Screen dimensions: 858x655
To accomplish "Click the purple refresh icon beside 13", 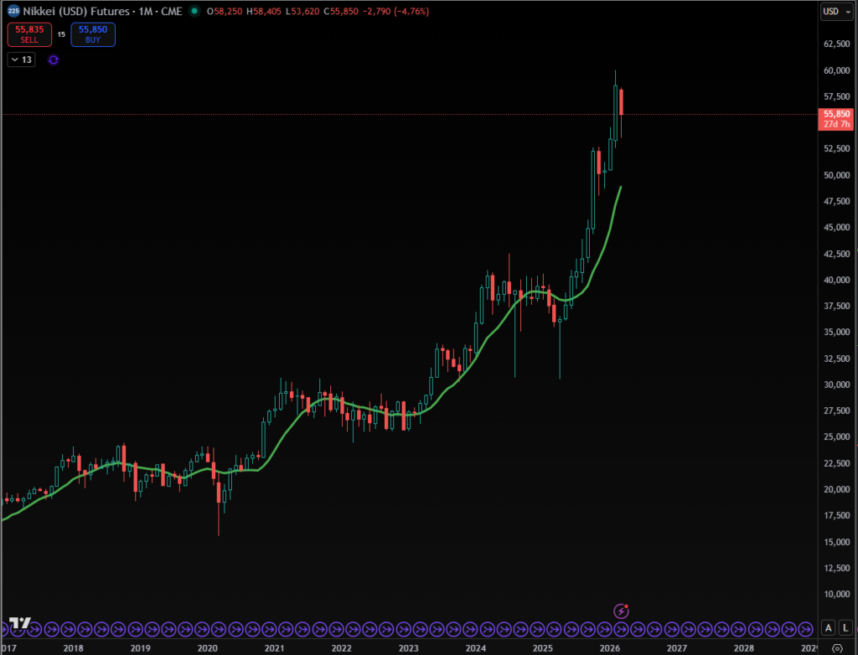I will click(x=54, y=59).
